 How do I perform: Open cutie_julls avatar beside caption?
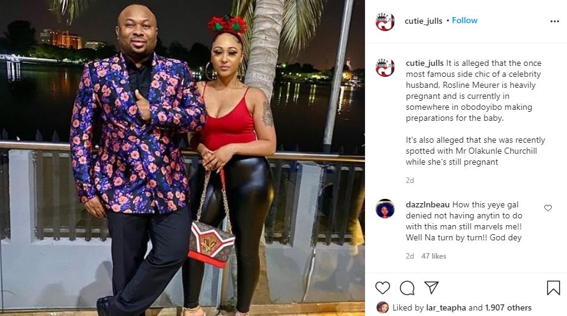click(385, 68)
